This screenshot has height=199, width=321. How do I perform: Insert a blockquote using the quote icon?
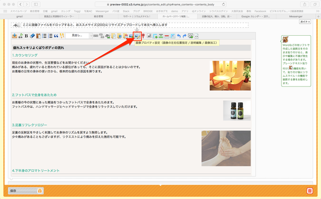coord(56,36)
